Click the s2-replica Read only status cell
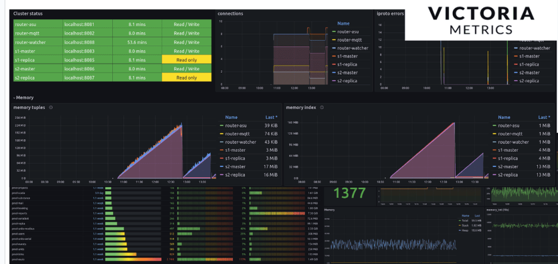The width and height of the screenshot is (558, 264). [186, 77]
